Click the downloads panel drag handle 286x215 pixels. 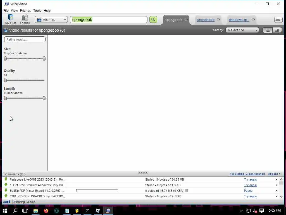[143, 172]
